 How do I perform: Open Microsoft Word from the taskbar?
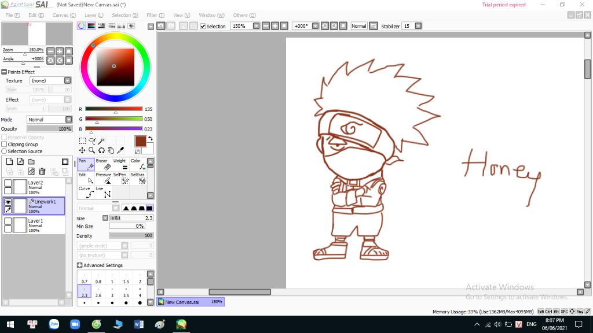pyautogui.click(x=138, y=324)
